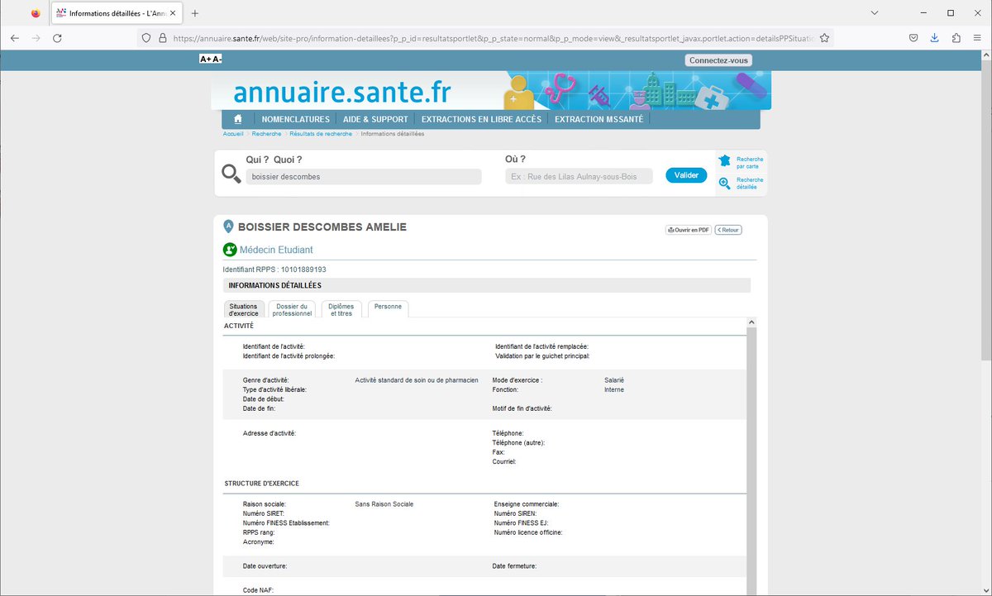Click the BOISSIER DESCOMBES AMELIE title
This screenshot has width=992, height=596.
pyautogui.click(x=322, y=227)
